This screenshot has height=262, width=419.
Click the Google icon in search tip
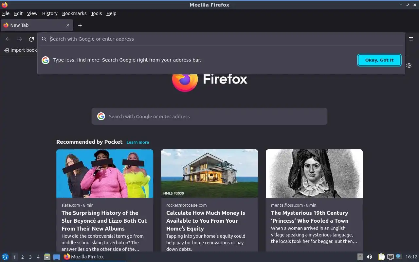tap(46, 60)
